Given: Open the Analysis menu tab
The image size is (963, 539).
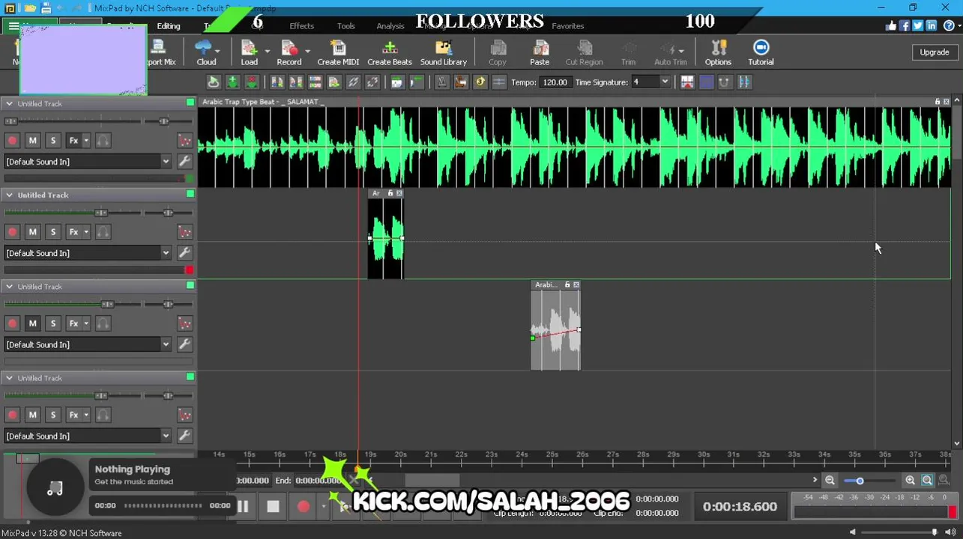Looking at the screenshot, I should coord(390,26).
